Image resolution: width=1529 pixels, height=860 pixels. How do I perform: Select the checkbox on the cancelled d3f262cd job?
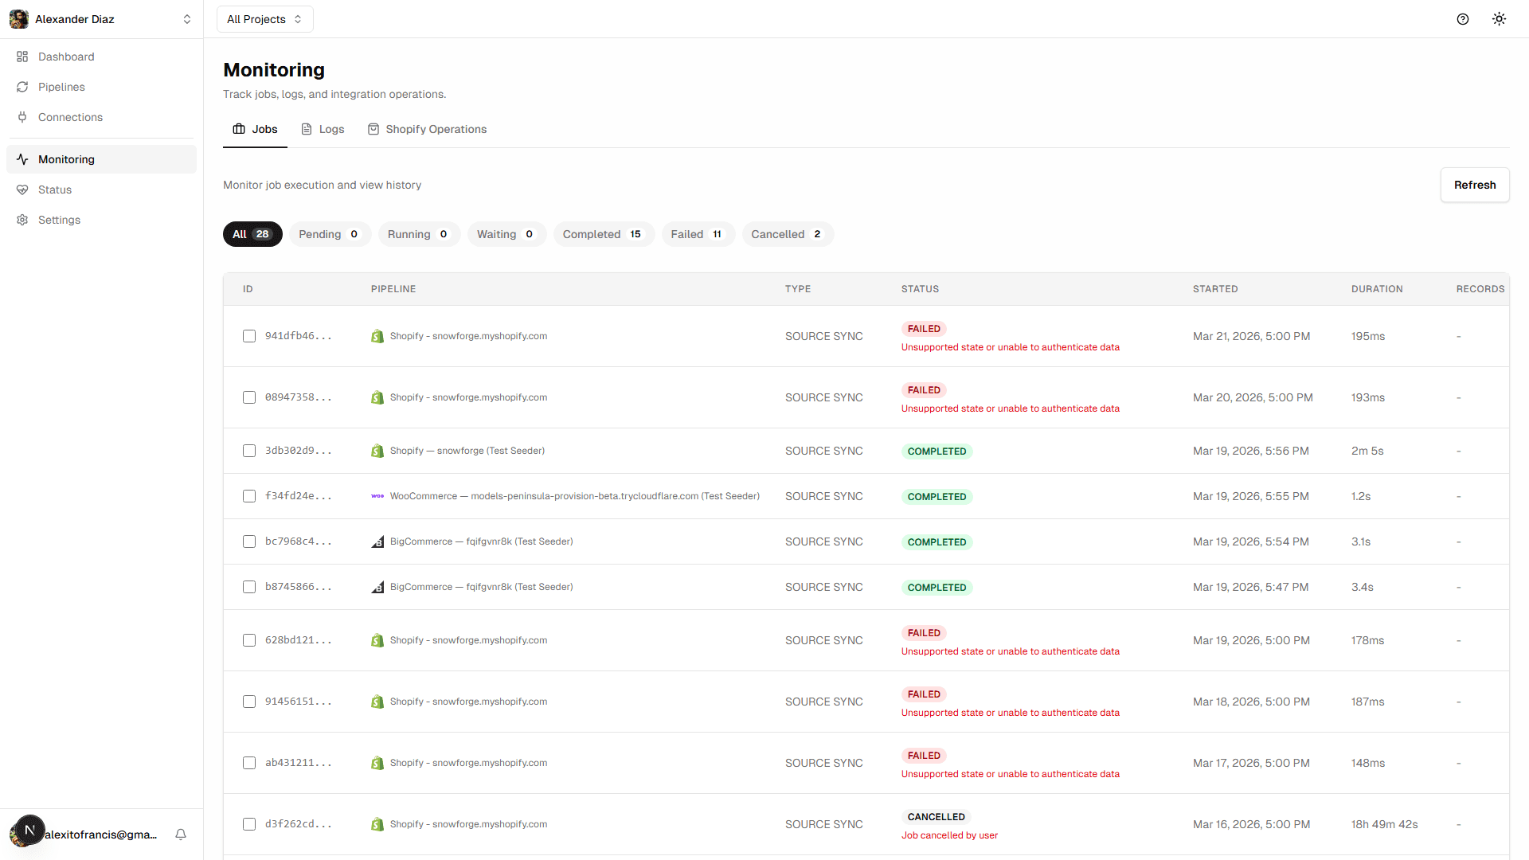tap(248, 824)
